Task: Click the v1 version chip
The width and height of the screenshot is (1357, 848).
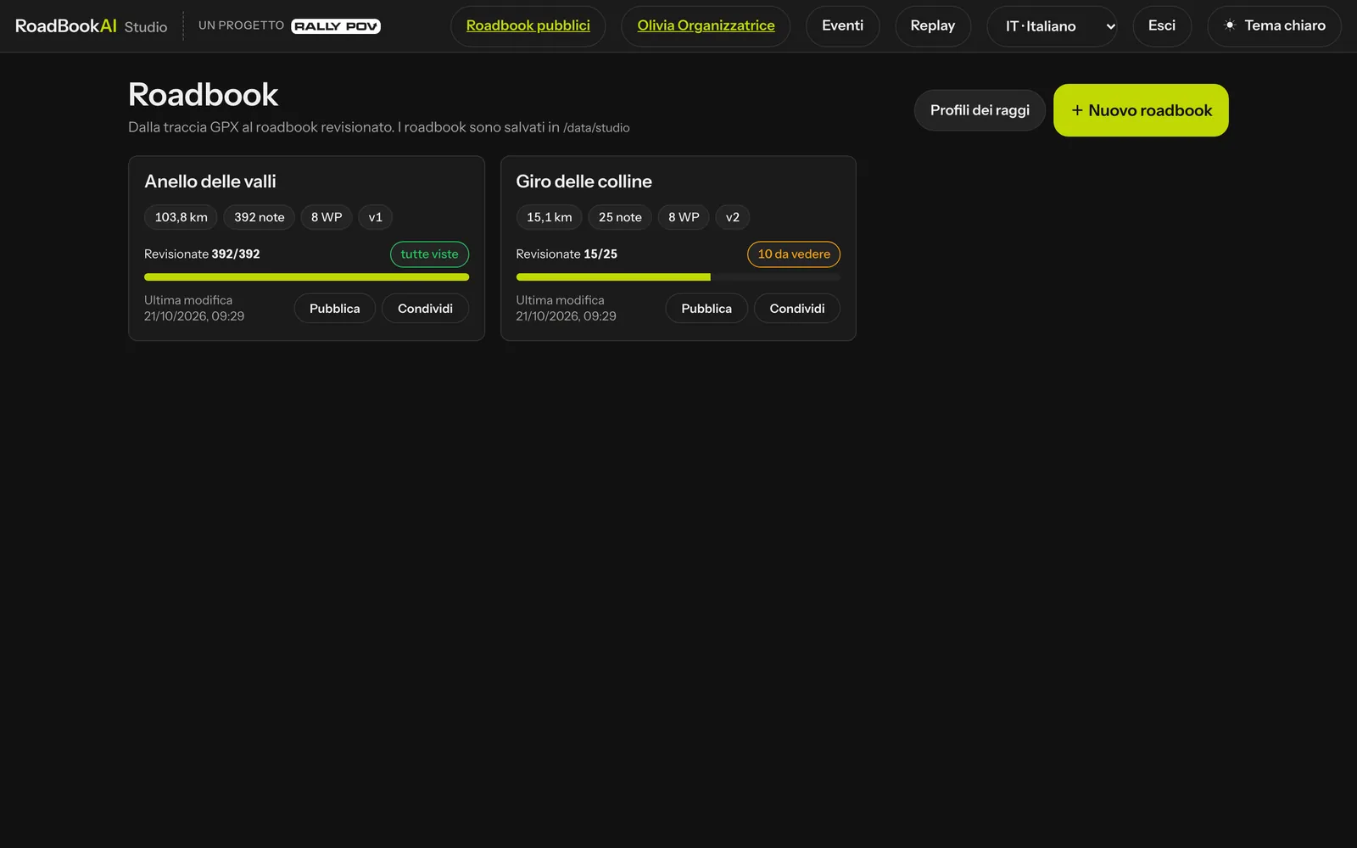Action: pyautogui.click(x=375, y=217)
